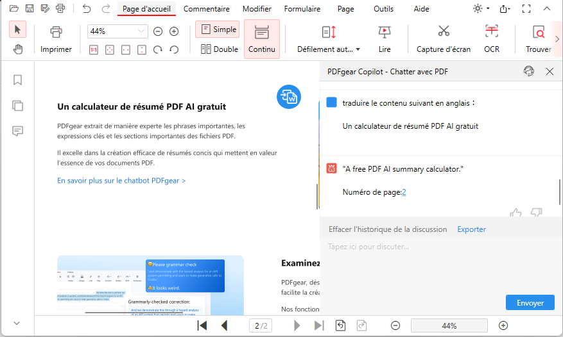Switch to the Page d'accueil tab

point(146,8)
